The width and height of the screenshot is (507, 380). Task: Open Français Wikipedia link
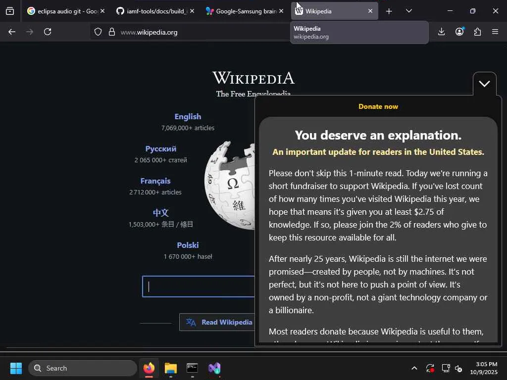tap(155, 181)
